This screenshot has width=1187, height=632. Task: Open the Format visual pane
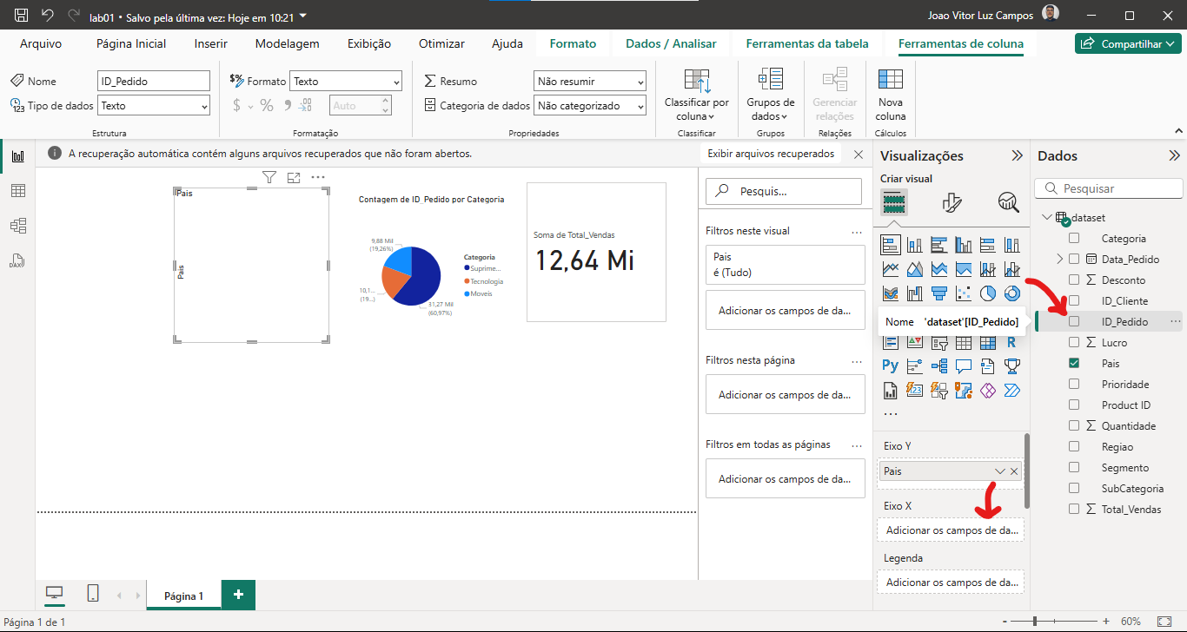point(952,203)
